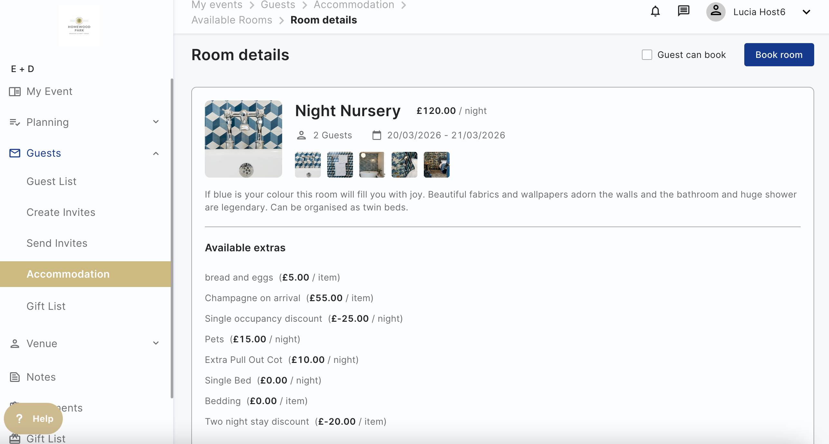Open the notifications bell
829x444 pixels.
(655, 12)
